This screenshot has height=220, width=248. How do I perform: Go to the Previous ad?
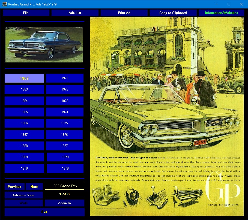point(14,187)
